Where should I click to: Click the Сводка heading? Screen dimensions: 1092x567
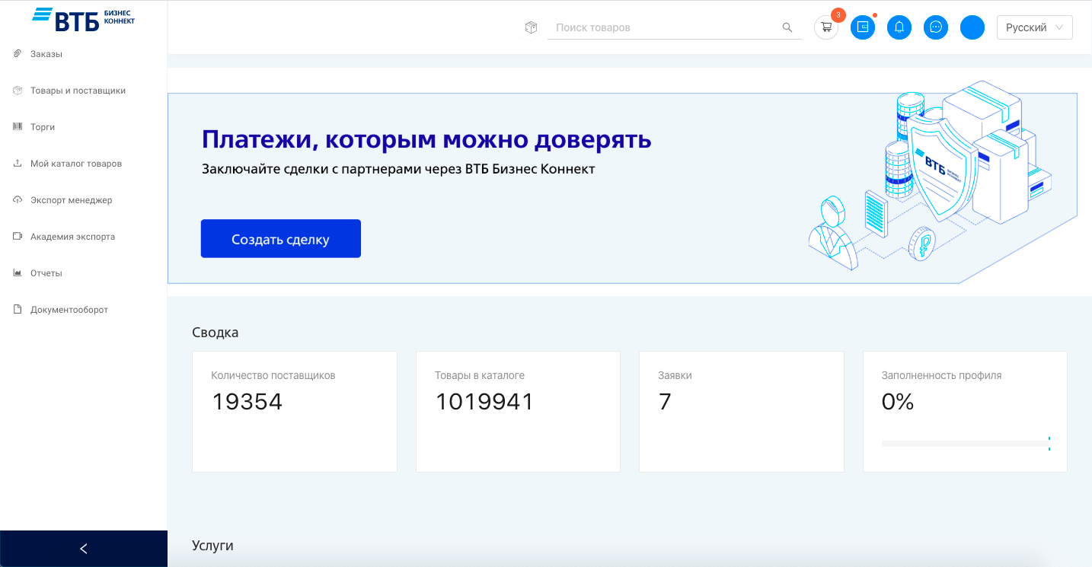click(x=216, y=333)
